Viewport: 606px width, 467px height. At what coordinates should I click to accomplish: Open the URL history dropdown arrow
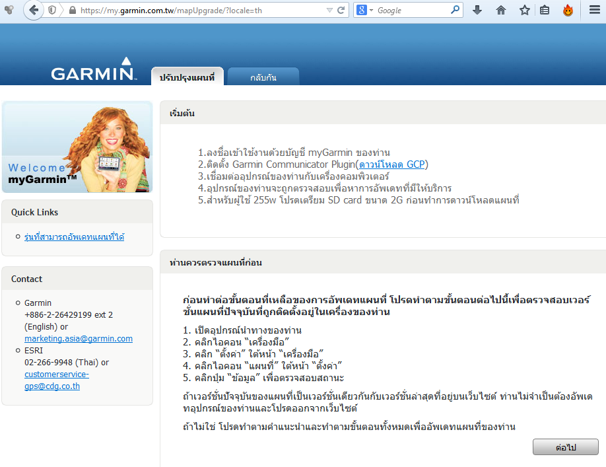329,11
